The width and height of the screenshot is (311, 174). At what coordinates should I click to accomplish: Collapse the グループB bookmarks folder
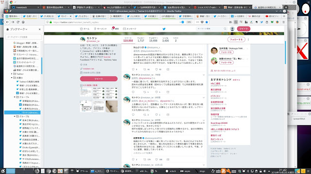15,116
